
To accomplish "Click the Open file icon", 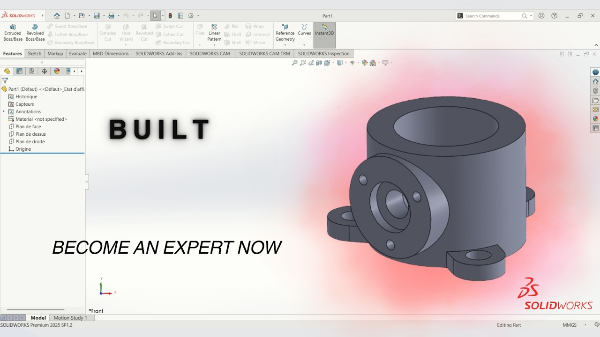I will [82, 15].
